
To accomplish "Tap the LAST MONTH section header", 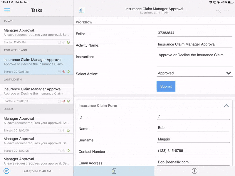I will pos(37,79).
